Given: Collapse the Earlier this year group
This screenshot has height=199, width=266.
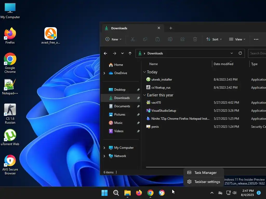Looking at the screenshot, I should coord(144,95).
